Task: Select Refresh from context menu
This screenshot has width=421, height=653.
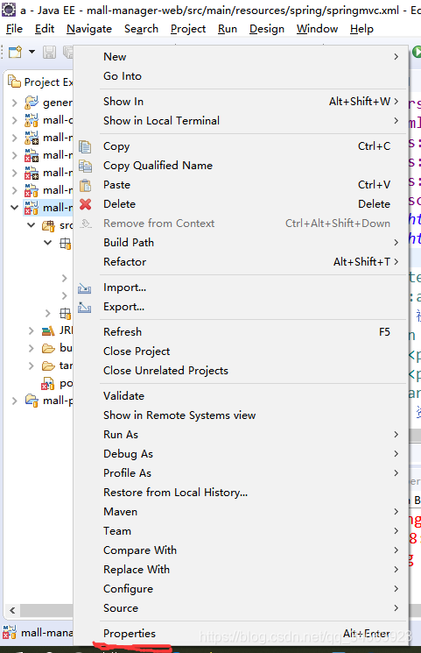Action: (241, 332)
